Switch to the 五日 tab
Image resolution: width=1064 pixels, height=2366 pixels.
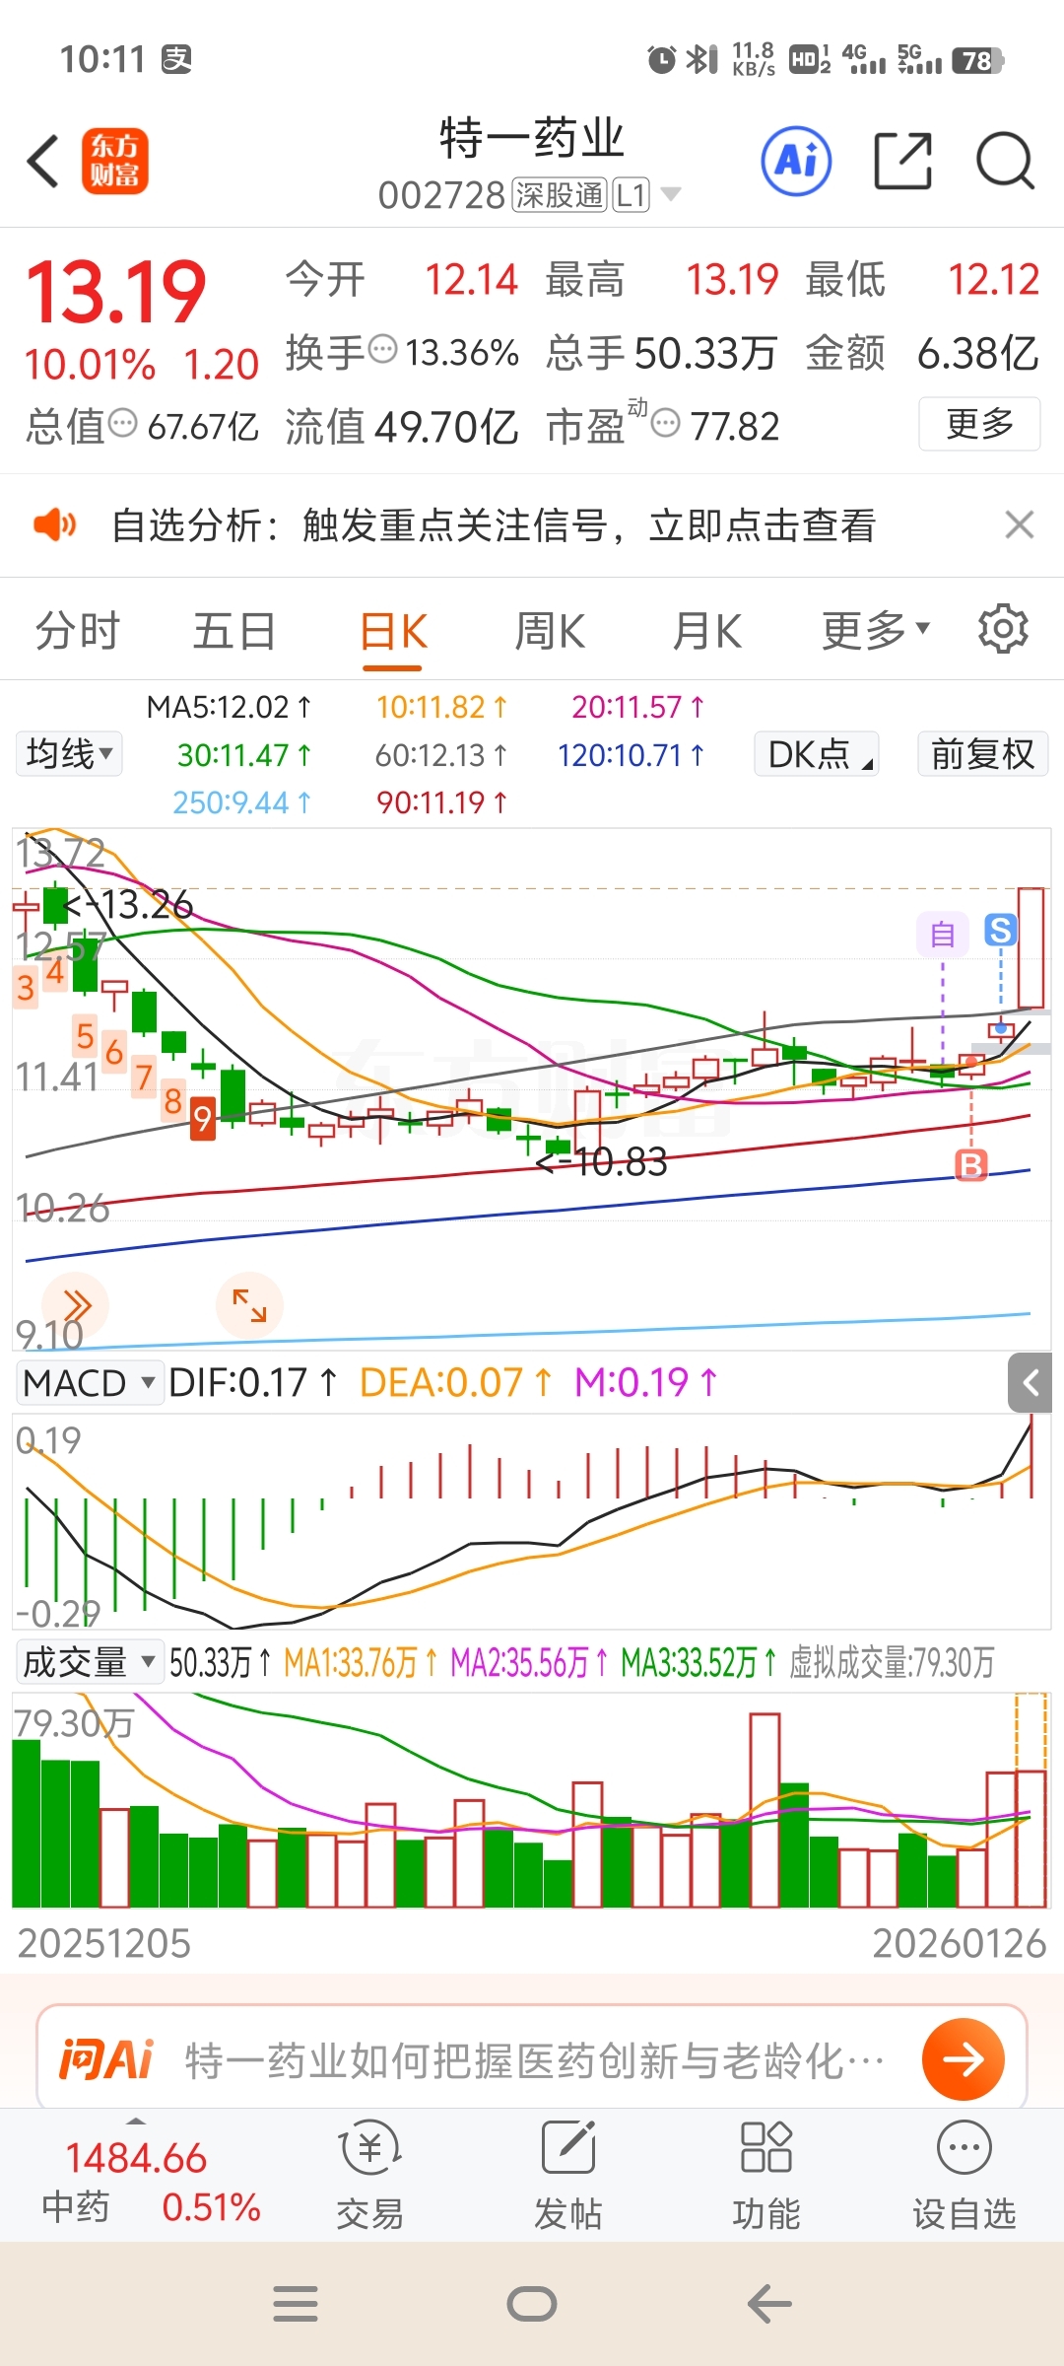click(234, 631)
